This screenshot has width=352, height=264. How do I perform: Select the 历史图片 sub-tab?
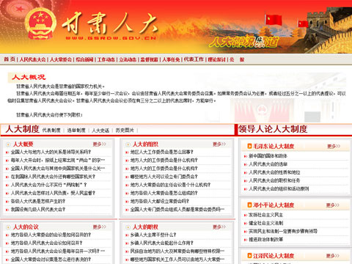[x=125, y=131]
